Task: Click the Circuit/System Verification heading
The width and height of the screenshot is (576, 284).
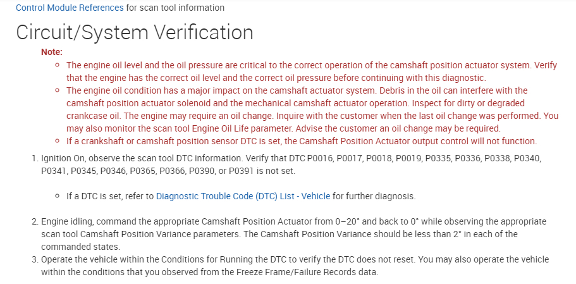Action: point(135,32)
